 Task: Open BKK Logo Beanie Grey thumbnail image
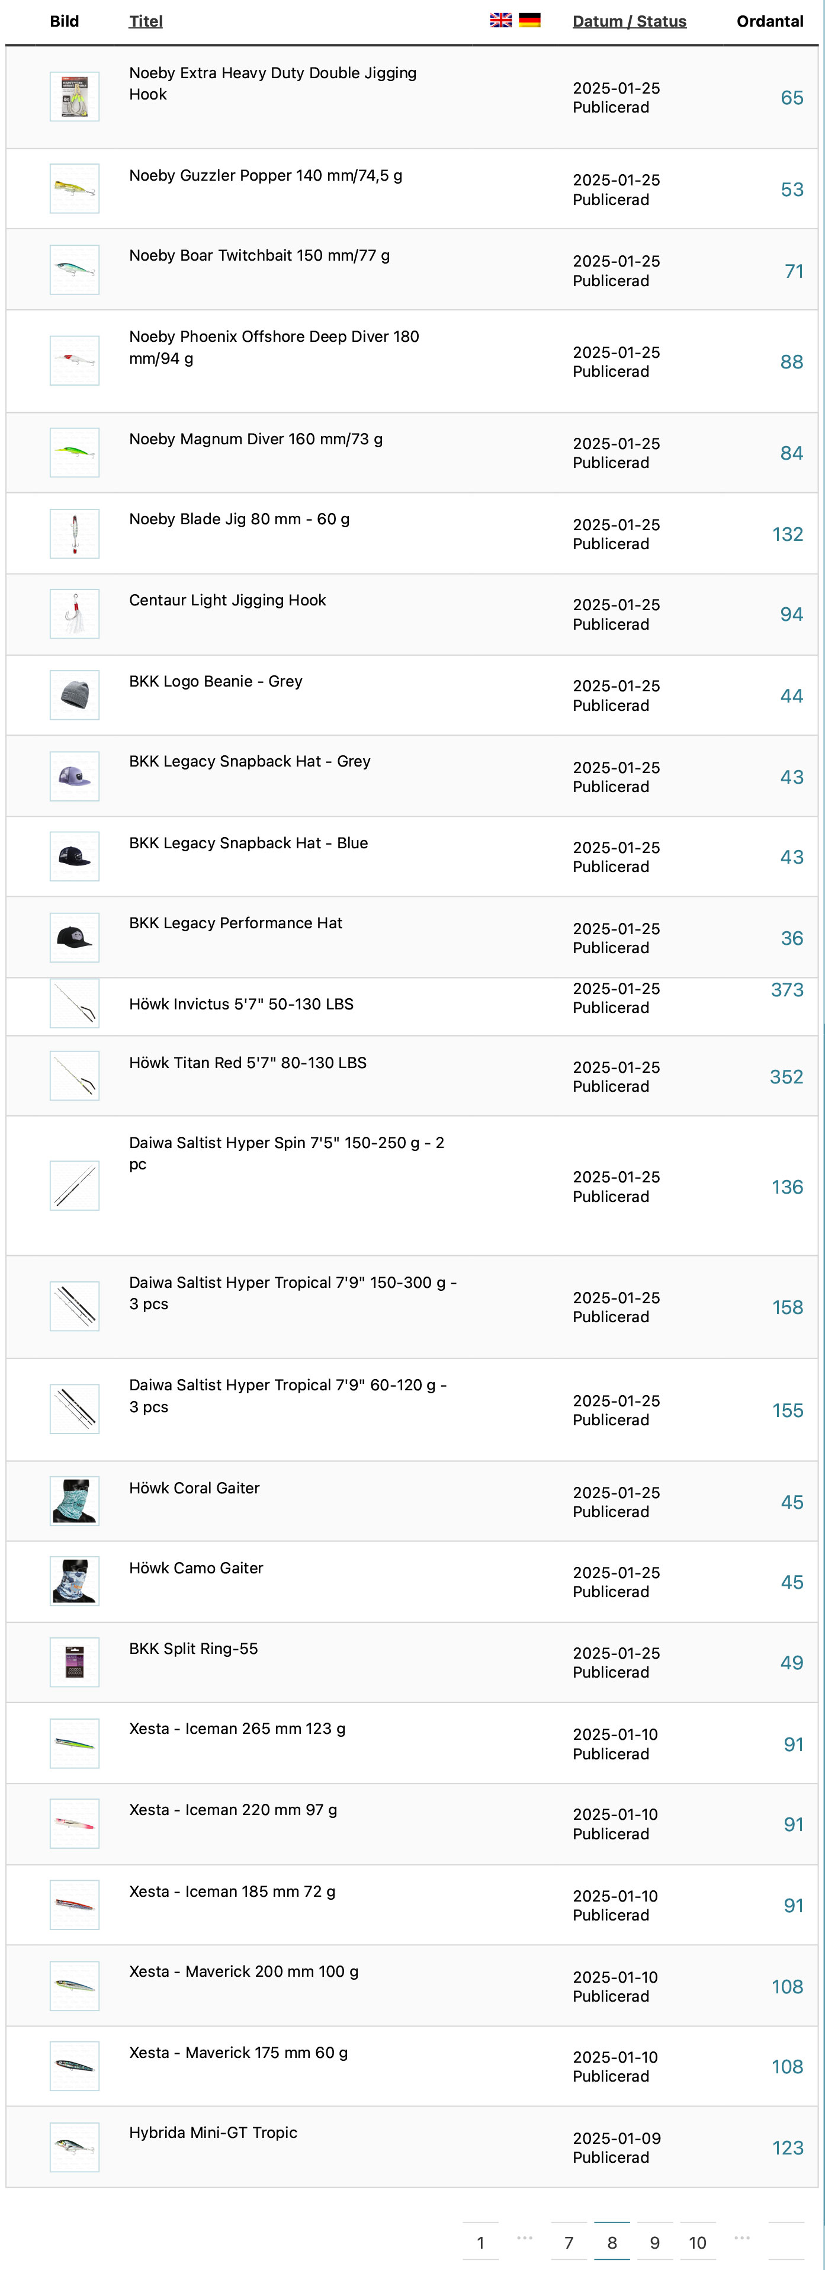coord(75,695)
